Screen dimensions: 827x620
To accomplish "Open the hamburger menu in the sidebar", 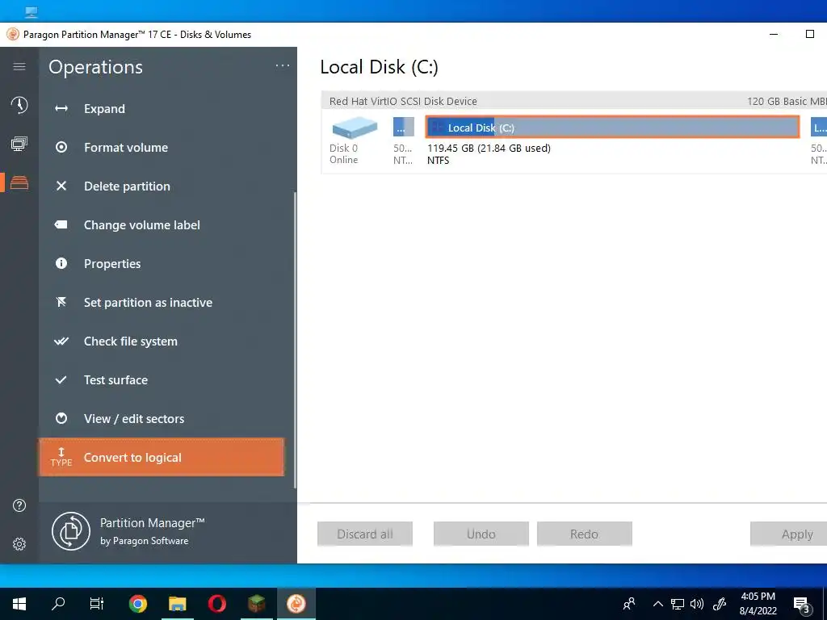I will pyautogui.click(x=19, y=66).
